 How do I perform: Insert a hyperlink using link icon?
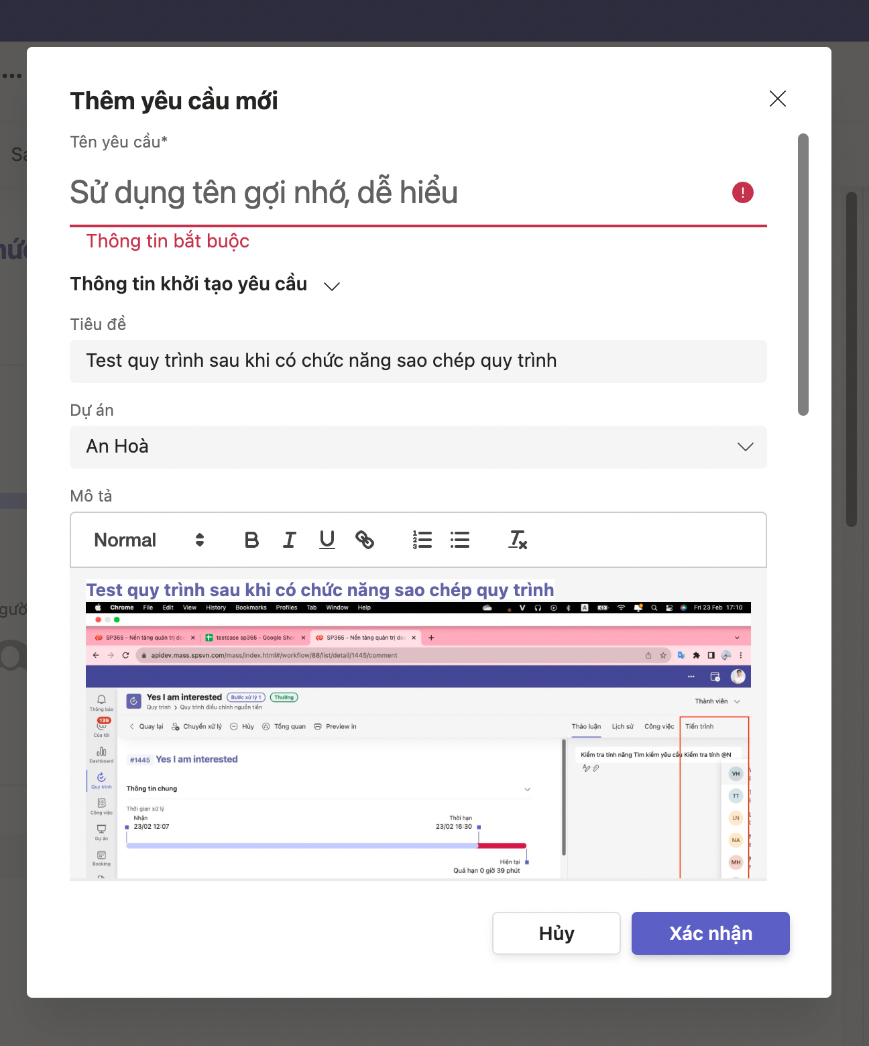(x=365, y=540)
